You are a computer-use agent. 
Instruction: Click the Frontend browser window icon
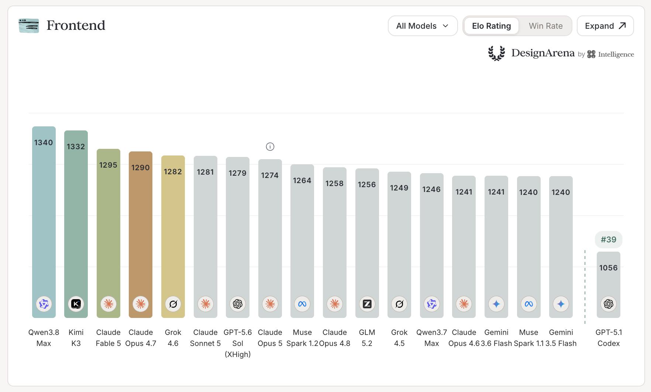click(29, 26)
